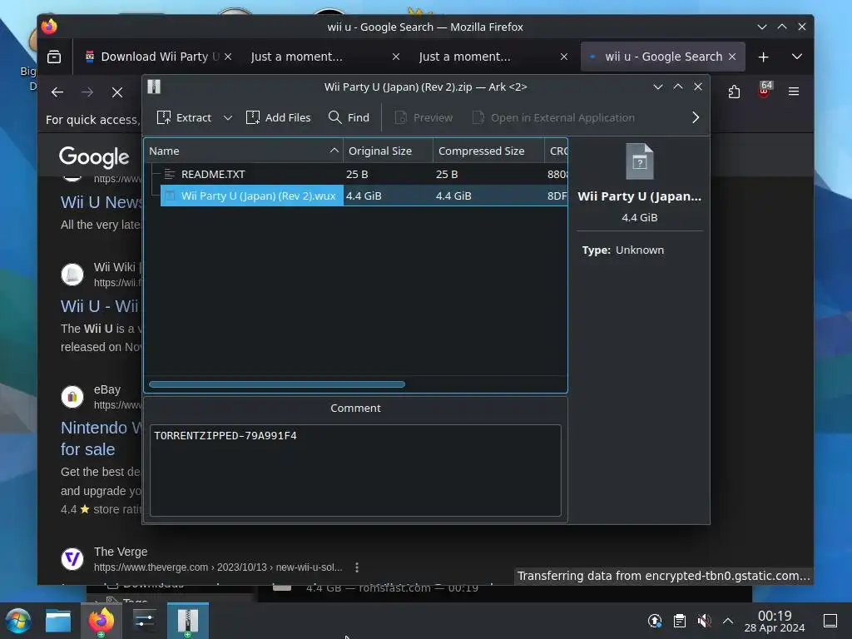This screenshot has height=639, width=852.
Task: Click the 25 B original size cell
Action: click(x=357, y=175)
